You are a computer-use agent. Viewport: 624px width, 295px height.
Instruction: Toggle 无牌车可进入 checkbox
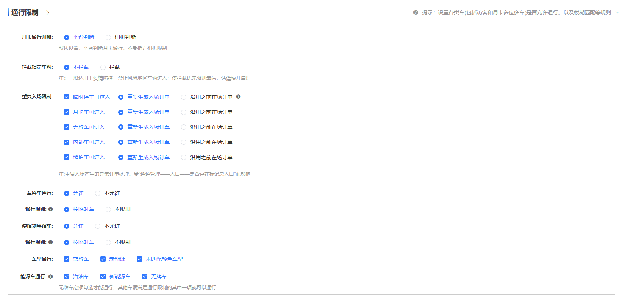coord(67,127)
